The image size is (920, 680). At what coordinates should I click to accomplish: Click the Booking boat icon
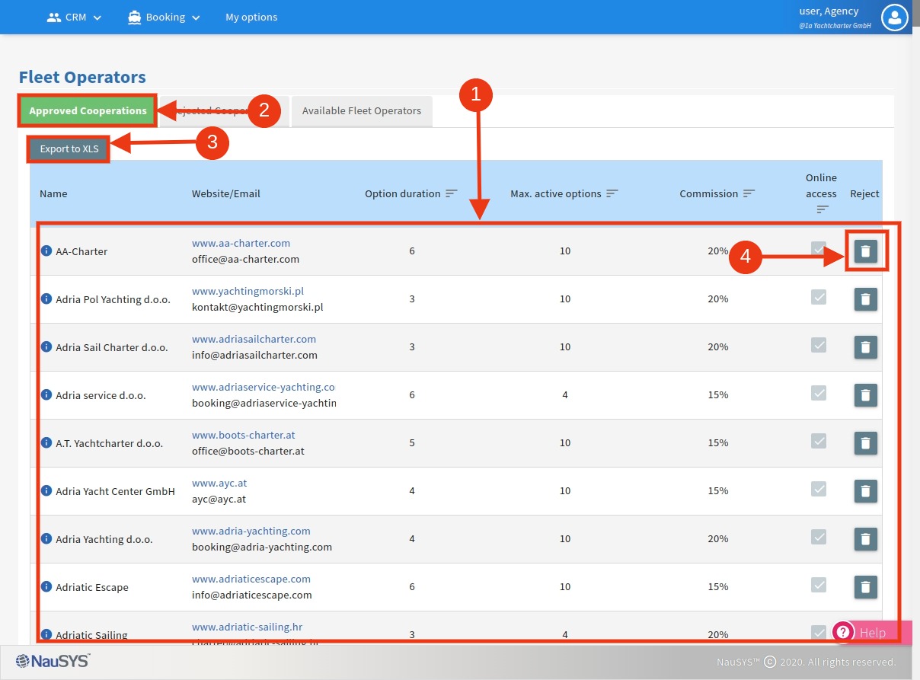tap(135, 17)
